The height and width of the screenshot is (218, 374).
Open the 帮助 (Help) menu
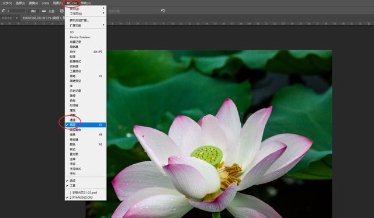[85, 3]
